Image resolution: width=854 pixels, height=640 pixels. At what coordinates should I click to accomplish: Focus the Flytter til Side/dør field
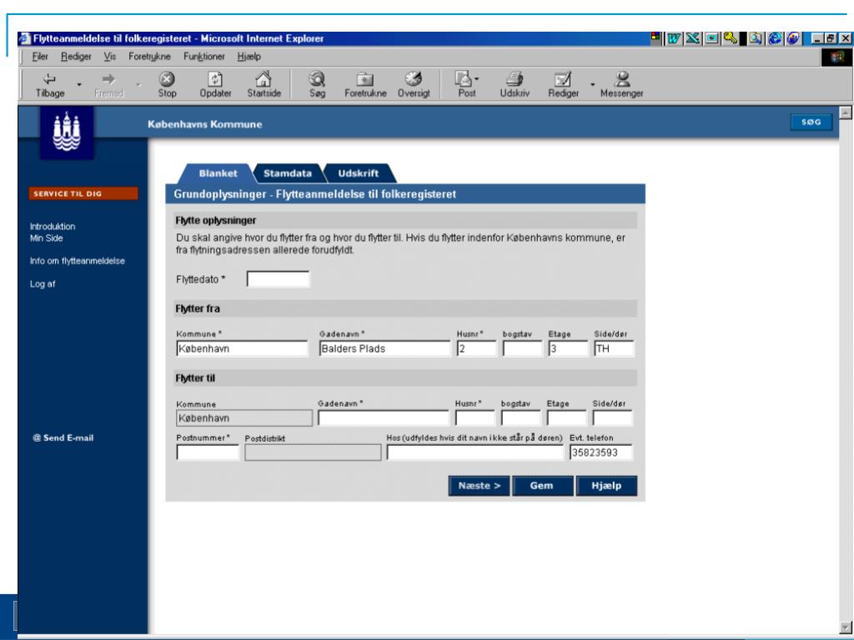[x=612, y=418]
